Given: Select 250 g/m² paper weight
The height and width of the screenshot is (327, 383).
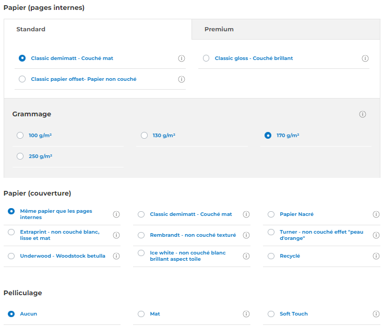Looking at the screenshot, I should pyautogui.click(x=20, y=156).
